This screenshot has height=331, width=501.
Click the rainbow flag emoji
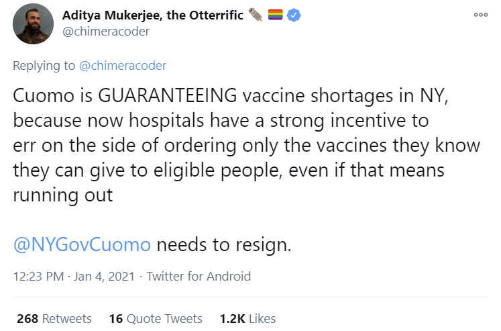[x=275, y=15]
